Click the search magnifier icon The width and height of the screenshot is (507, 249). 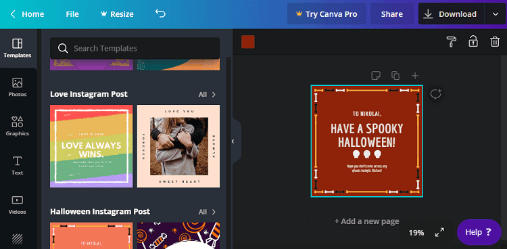tap(63, 48)
